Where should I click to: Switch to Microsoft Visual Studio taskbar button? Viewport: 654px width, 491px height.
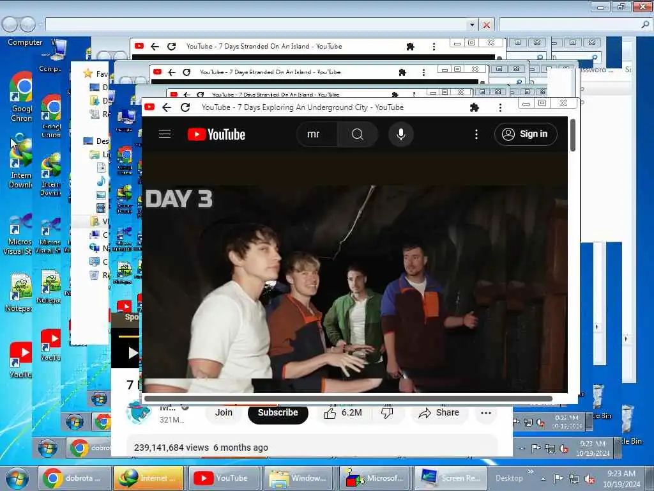pos(375,478)
